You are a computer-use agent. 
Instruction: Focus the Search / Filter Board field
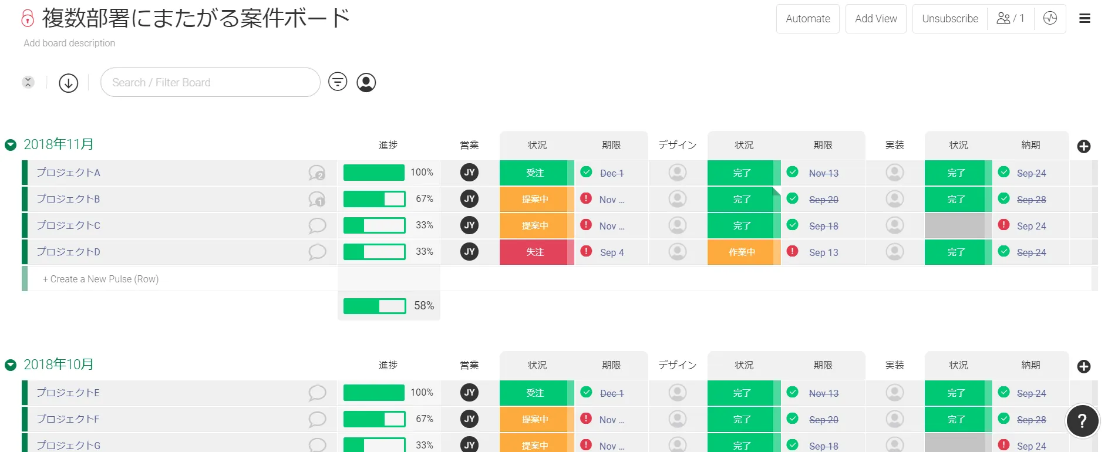click(210, 83)
